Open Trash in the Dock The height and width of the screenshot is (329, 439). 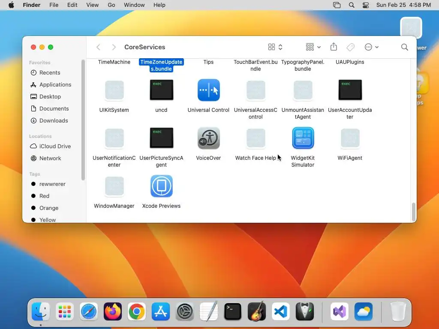coord(398,311)
